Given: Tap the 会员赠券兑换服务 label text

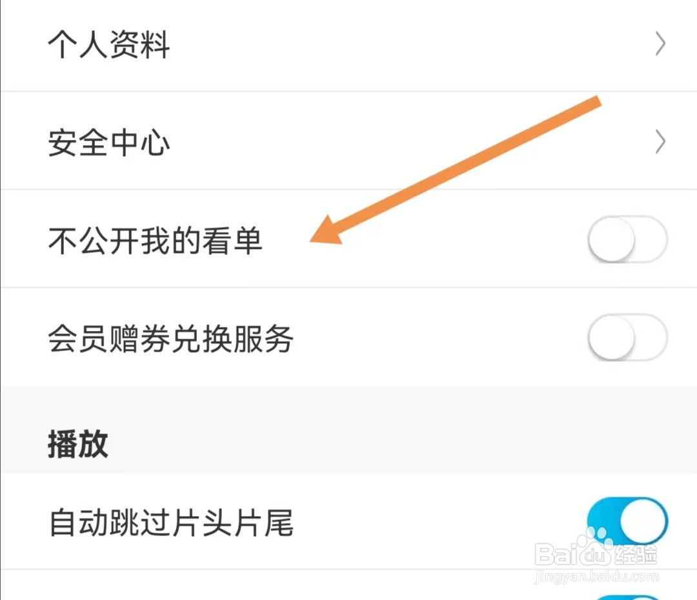Looking at the screenshot, I should pyautogui.click(x=170, y=339).
